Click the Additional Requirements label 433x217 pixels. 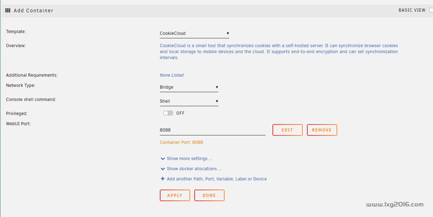[32, 75]
